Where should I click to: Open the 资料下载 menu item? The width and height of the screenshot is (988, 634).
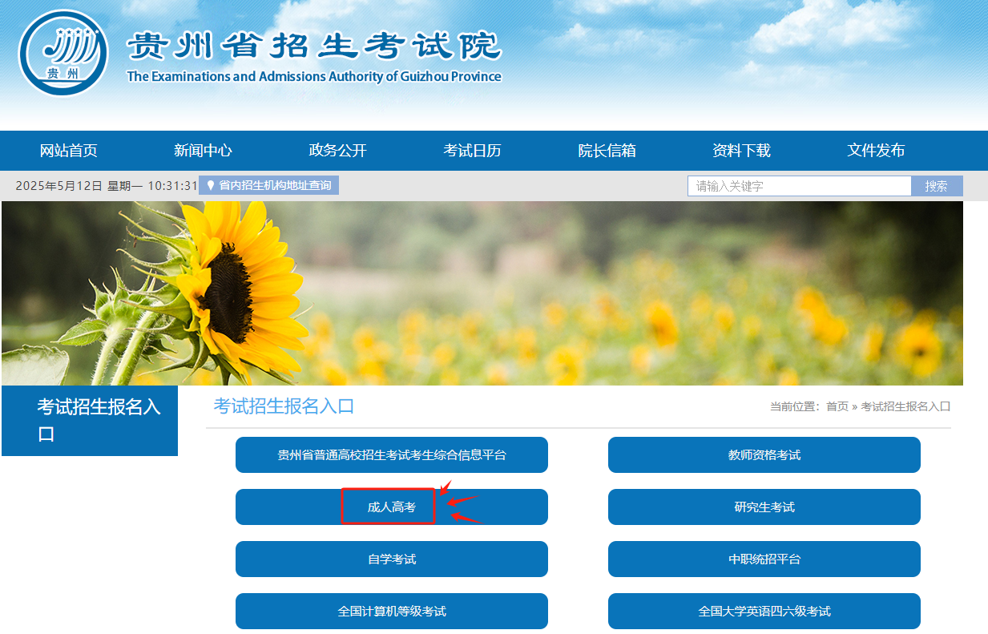point(740,151)
